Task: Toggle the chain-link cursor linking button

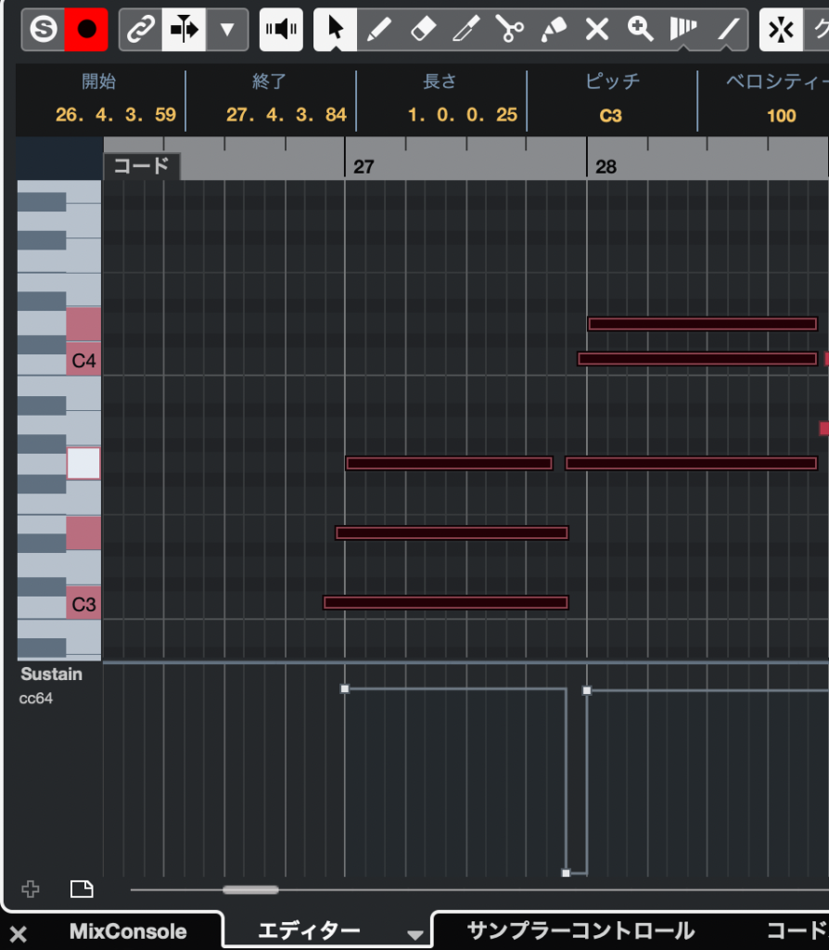Action: pos(140,30)
